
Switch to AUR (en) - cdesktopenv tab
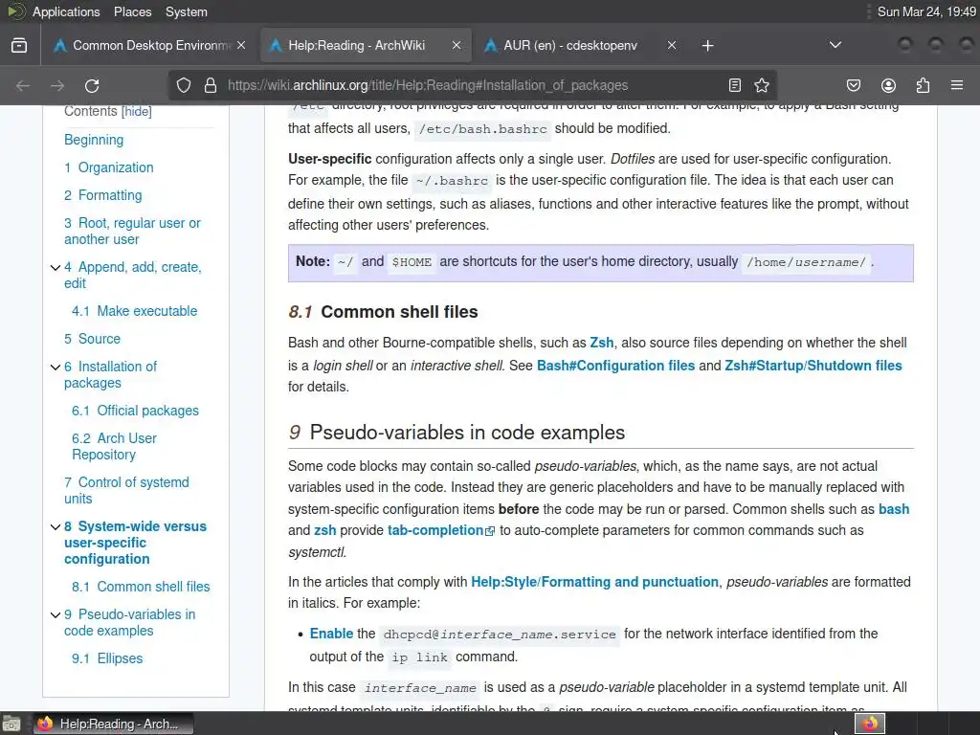pyautogui.click(x=581, y=46)
